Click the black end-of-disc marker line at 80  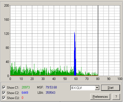click(x=98, y=41)
